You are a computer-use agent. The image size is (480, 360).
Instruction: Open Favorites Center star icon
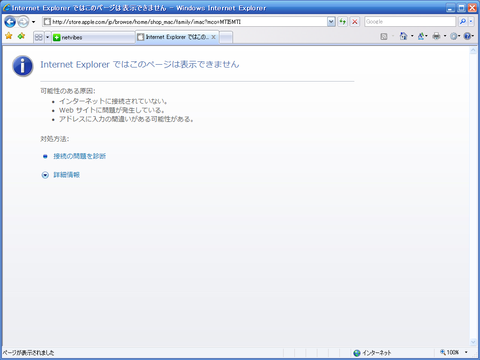[9, 36]
